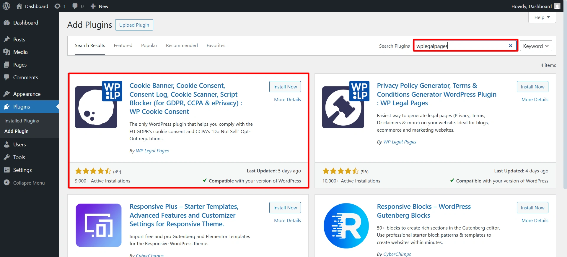Screen dimensions: 567x257
Task: Clear the search field with the X
Action: point(510,46)
